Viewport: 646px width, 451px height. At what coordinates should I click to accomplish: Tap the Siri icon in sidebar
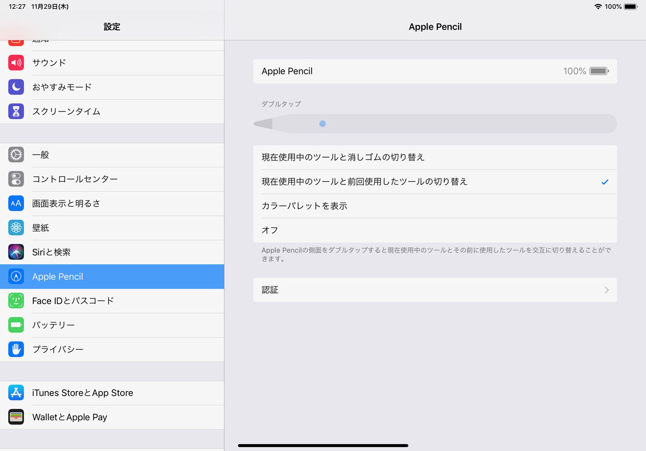[x=16, y=252]
